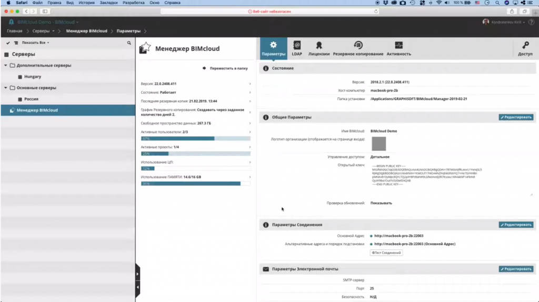Image resolution: width=539 pixels, height=302 pixels.
Task: Open the Kondratenkov Kirill user menu
Action: (x=504, y=22)
